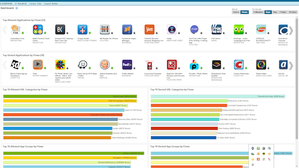
Task: Show previous Top Denied Applications with left chevron
Action: (5, 65)
